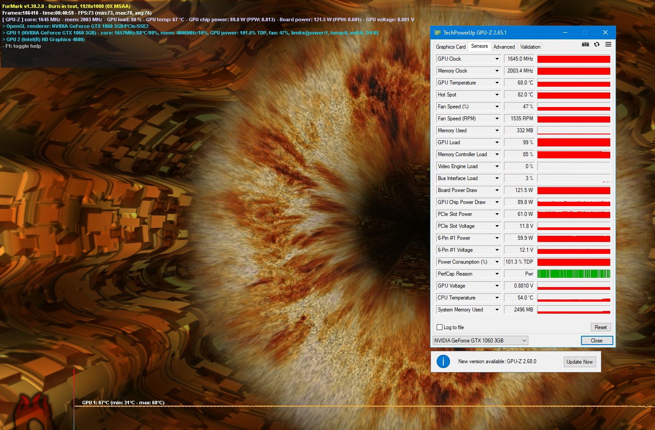Screen dimensions: 655x430
Task: Close GPU-Z with the title bar X
Action: [x=605, y=32]
